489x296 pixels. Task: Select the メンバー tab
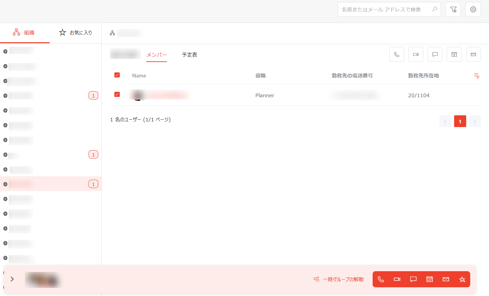(157, 55)
